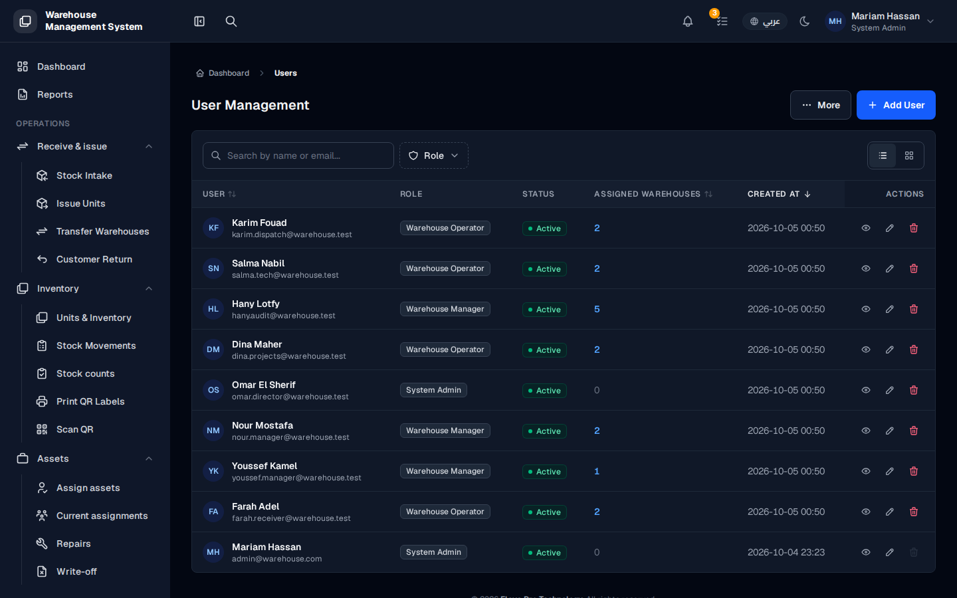Edit Mariam Hassan's user record
The width and height of the screenshot is (957, 598).
pyautogui.click(x=890, y=552)
